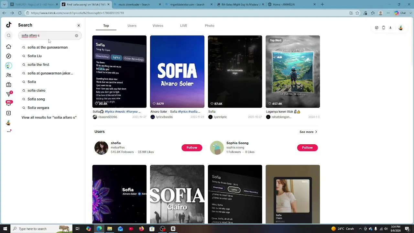Follow the user Sophia Soong

pyautogui.click(x=307, y=148)
